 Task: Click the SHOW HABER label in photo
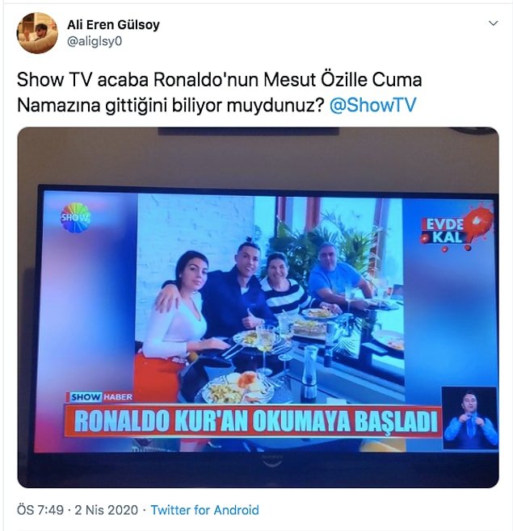point(101,397)
